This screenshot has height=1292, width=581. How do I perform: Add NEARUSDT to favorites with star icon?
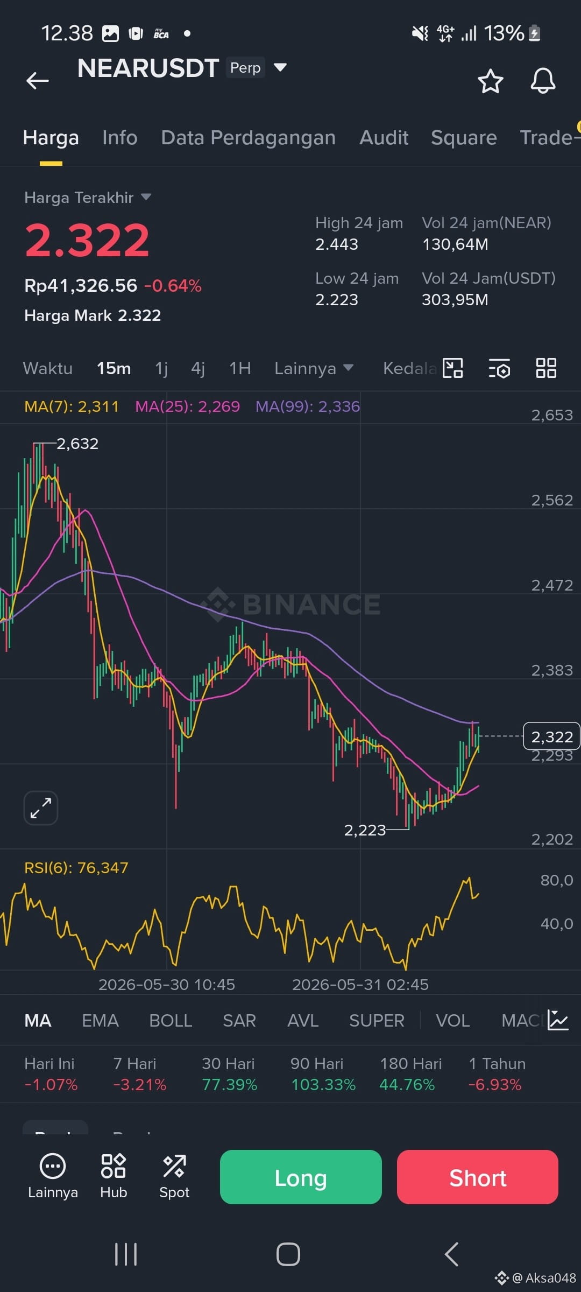pyautogui.click(x=490, y=81)
